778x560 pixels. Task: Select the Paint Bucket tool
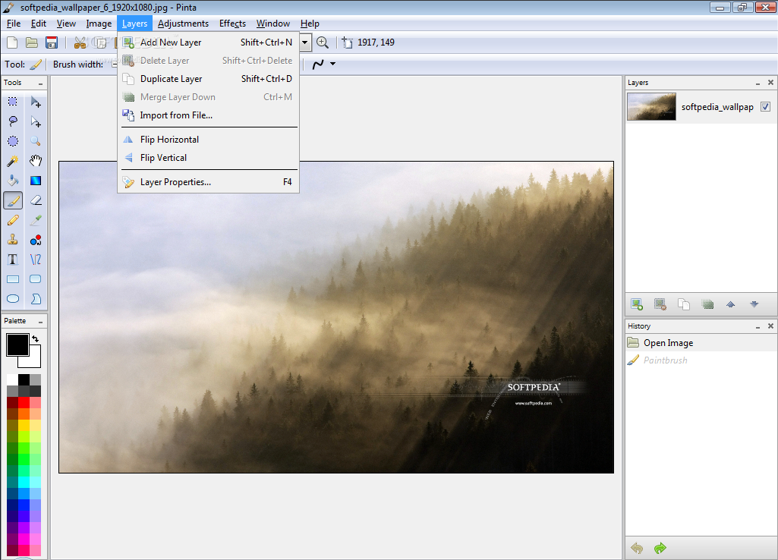[x=13, y=181]
